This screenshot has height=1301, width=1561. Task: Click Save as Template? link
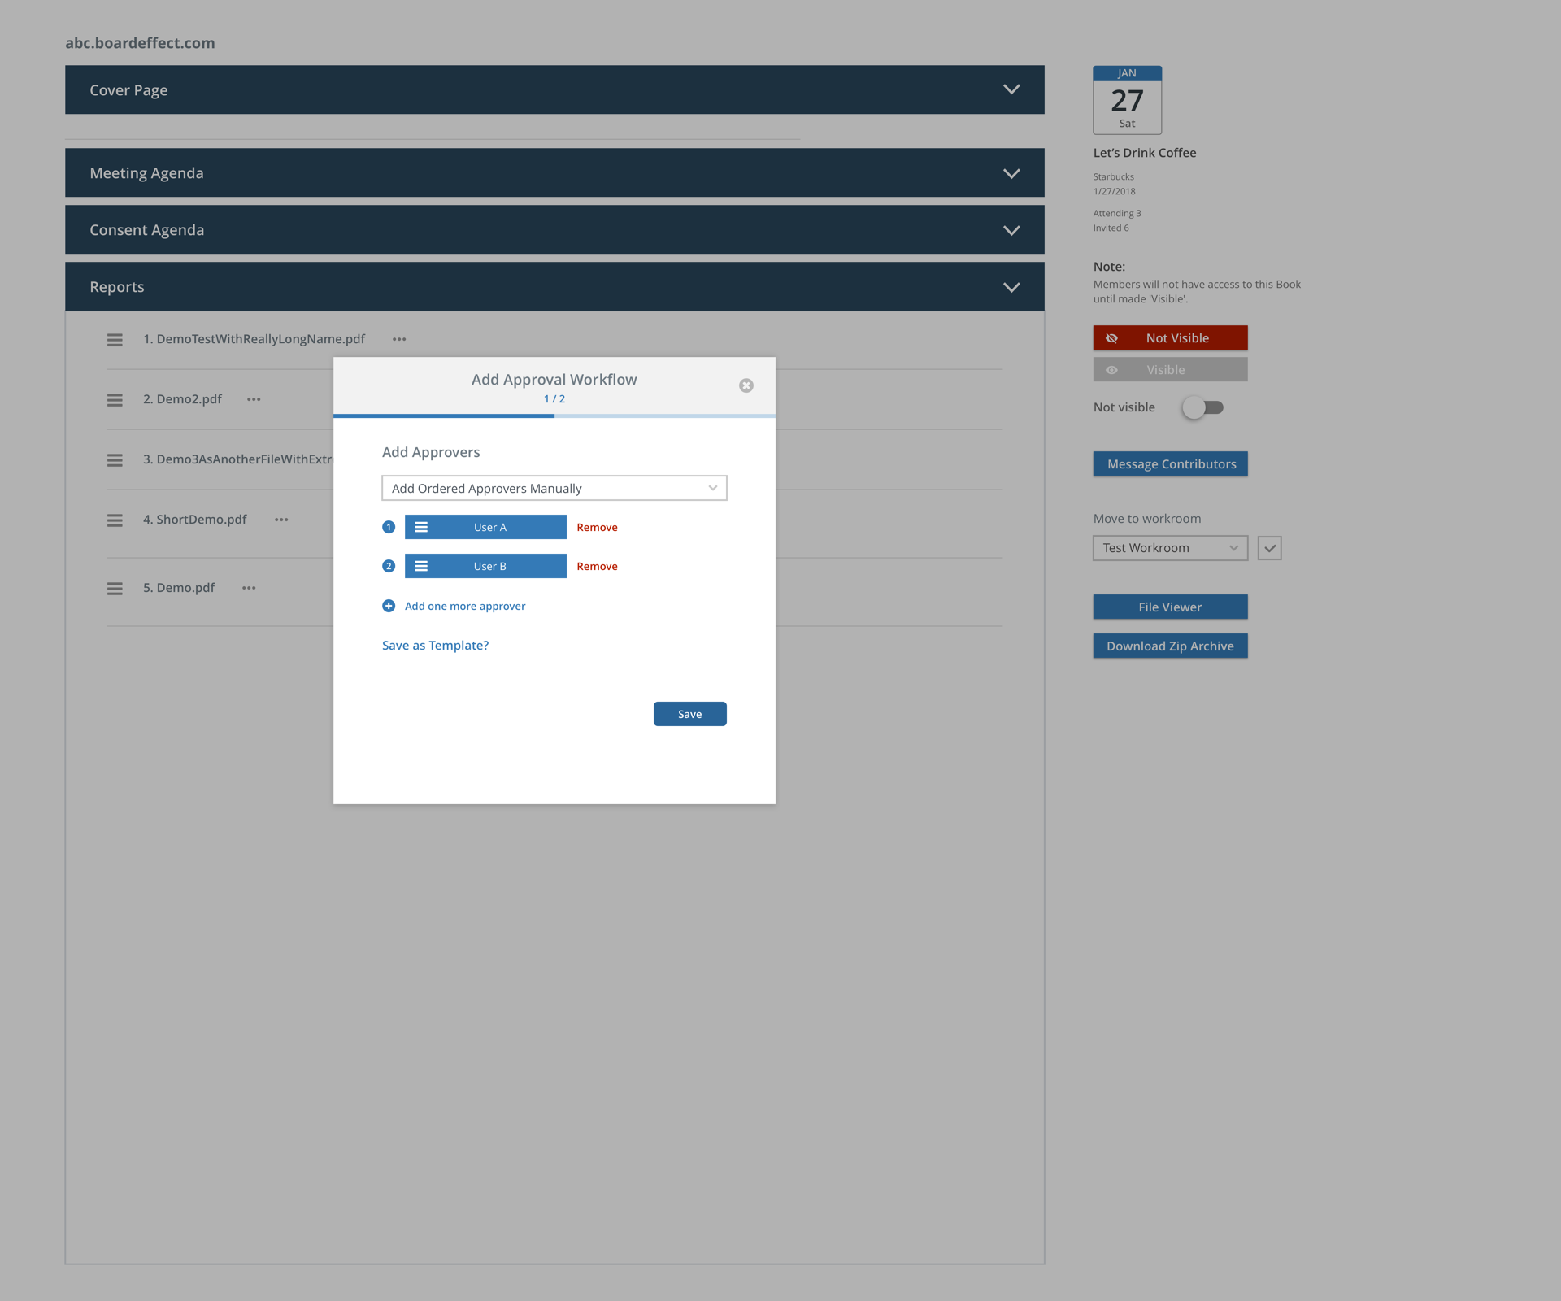435,645
